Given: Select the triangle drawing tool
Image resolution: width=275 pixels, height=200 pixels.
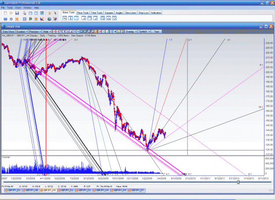Looking at the screenshot, I should pos(109,18).
